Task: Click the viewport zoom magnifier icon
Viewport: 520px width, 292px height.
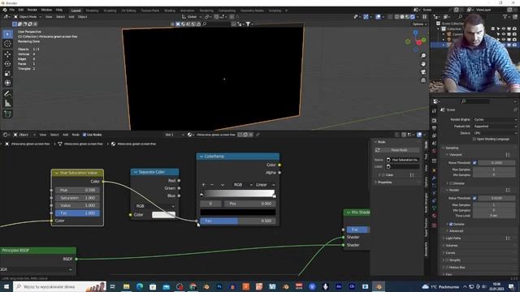Action: tap(423, 56)
